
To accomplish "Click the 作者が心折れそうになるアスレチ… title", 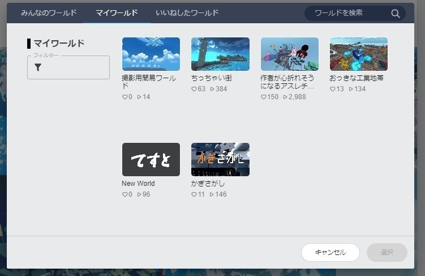I will (287, 82).
